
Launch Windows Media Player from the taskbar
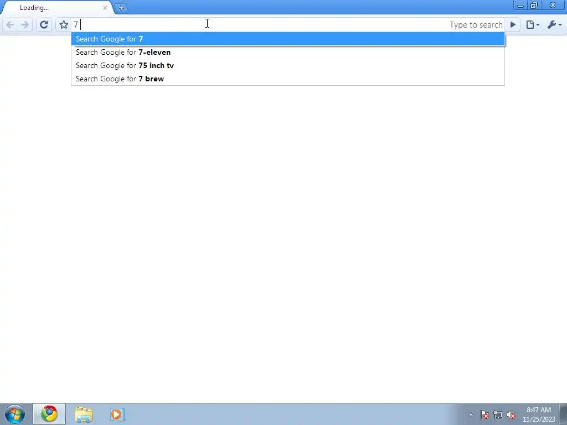117,414
